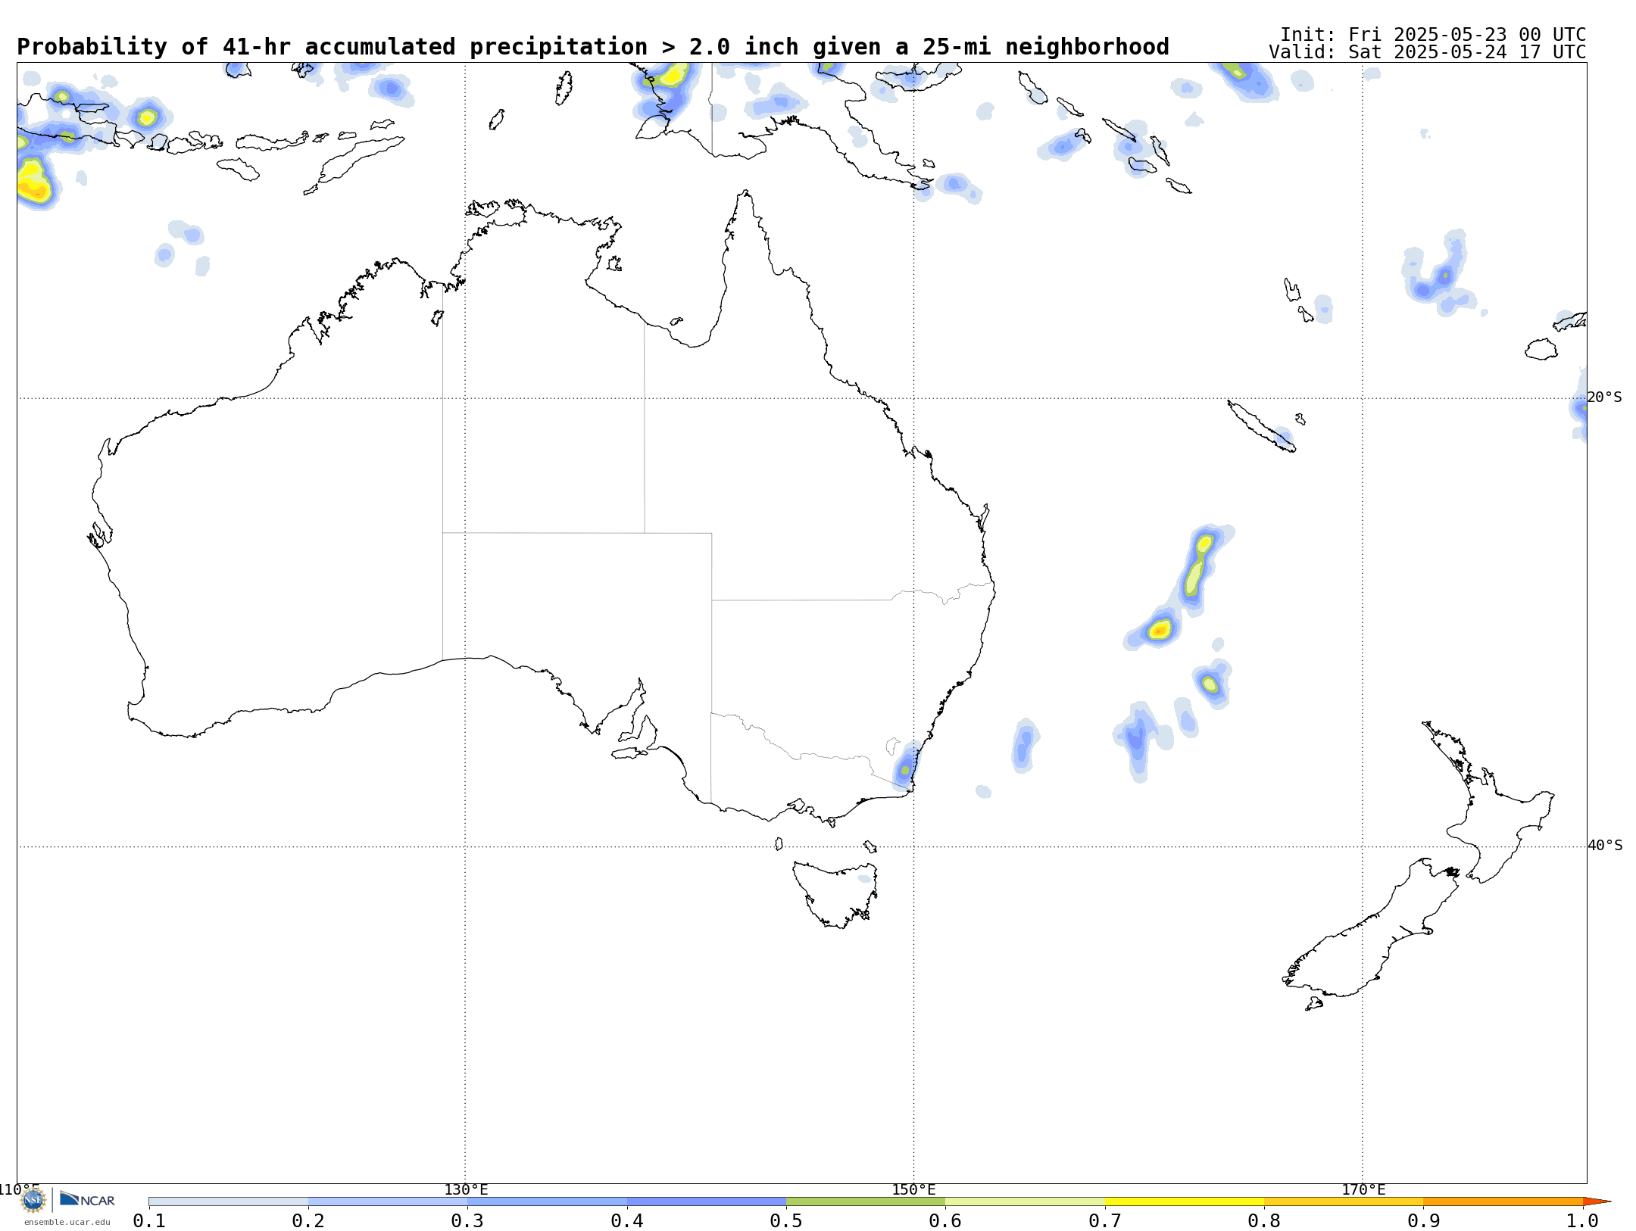Image resolution: width=1636 pixels, height=1231 pixels.
Task: Click Kangaroo Island off South Australia
Action: click(629, 753)
